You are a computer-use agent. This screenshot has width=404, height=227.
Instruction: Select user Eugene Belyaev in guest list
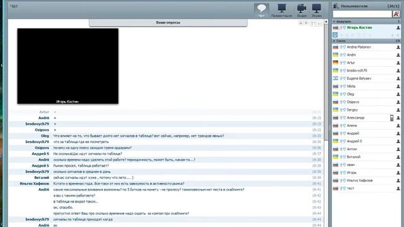pyautogui.click(x=359, y=78)
